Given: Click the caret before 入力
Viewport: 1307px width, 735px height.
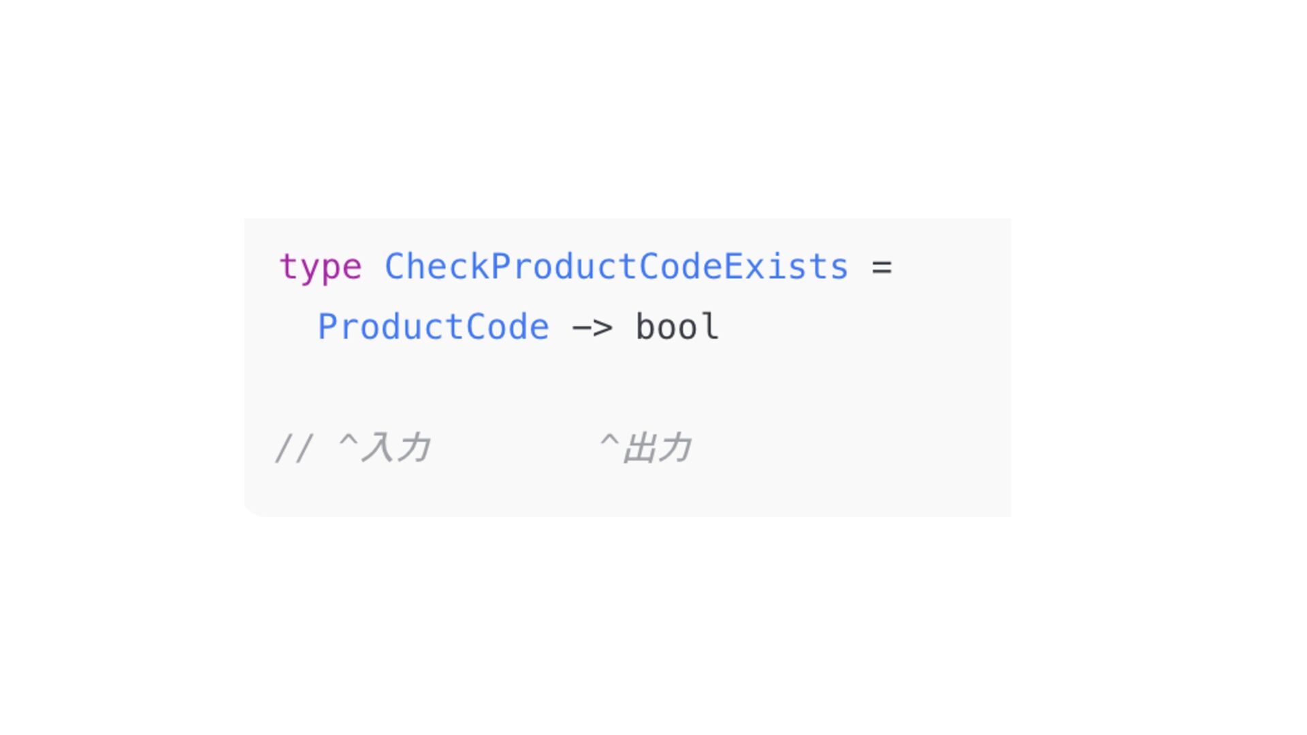Looking at the screenshot, I should click(348, 442).
